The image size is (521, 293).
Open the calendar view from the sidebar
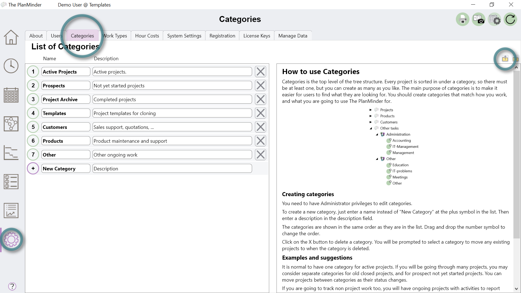point(11,95)
